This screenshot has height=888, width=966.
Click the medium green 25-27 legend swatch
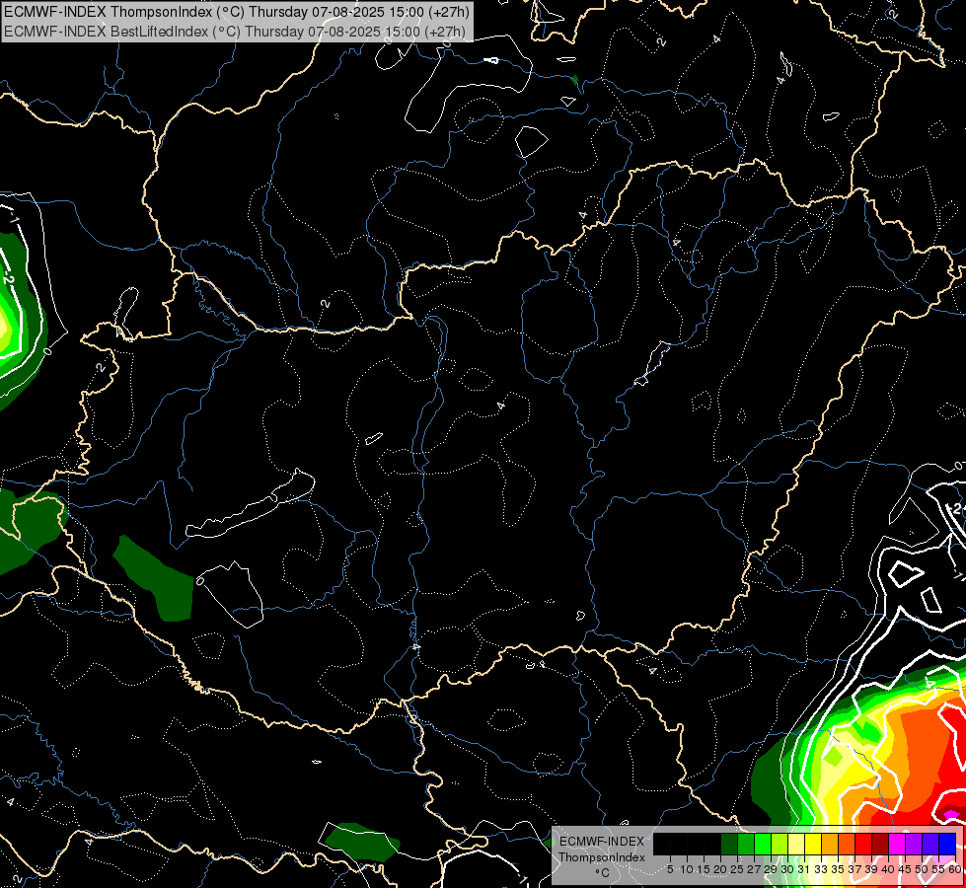[x=746, y=845]
